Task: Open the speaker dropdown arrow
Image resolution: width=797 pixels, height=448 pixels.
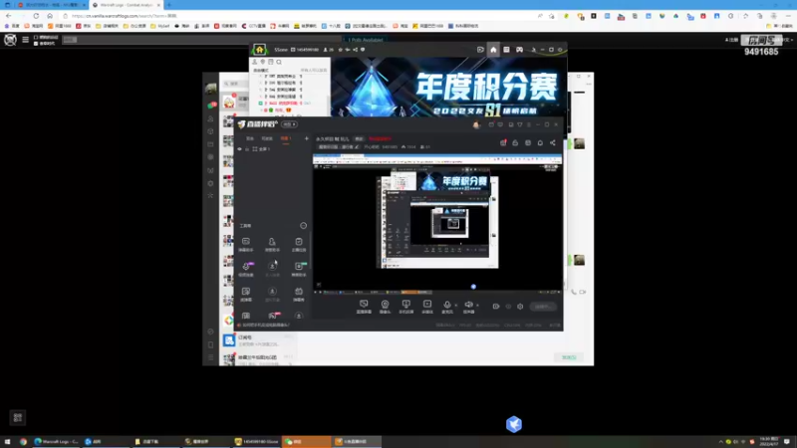Action: [x=477, y=306]
